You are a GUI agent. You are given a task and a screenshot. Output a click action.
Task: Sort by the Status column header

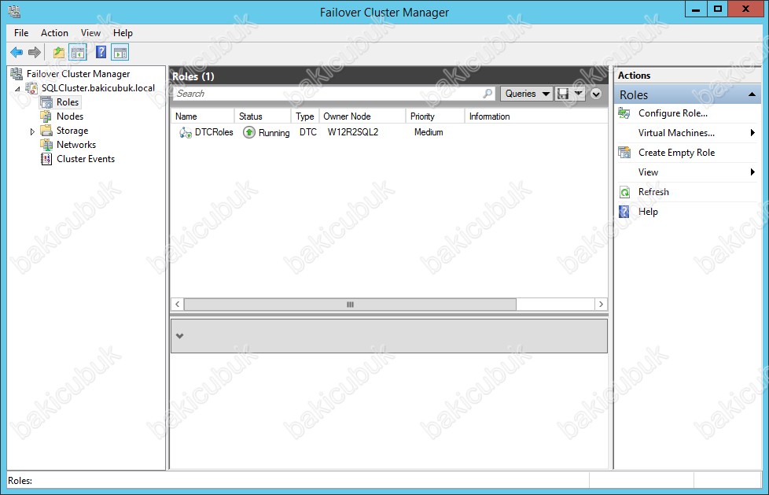tap(263, 116)
